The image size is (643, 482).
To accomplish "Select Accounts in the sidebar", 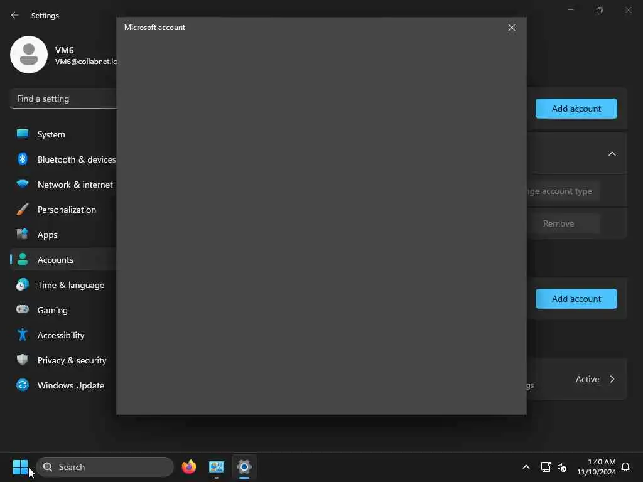I will coord(63,260).
